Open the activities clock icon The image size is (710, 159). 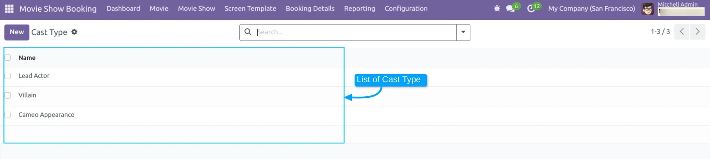[531, 8]
